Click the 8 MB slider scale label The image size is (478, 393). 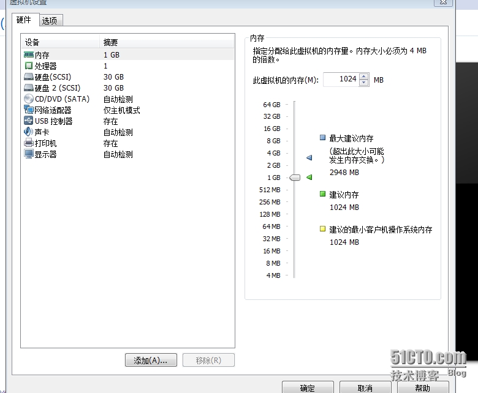273,263
